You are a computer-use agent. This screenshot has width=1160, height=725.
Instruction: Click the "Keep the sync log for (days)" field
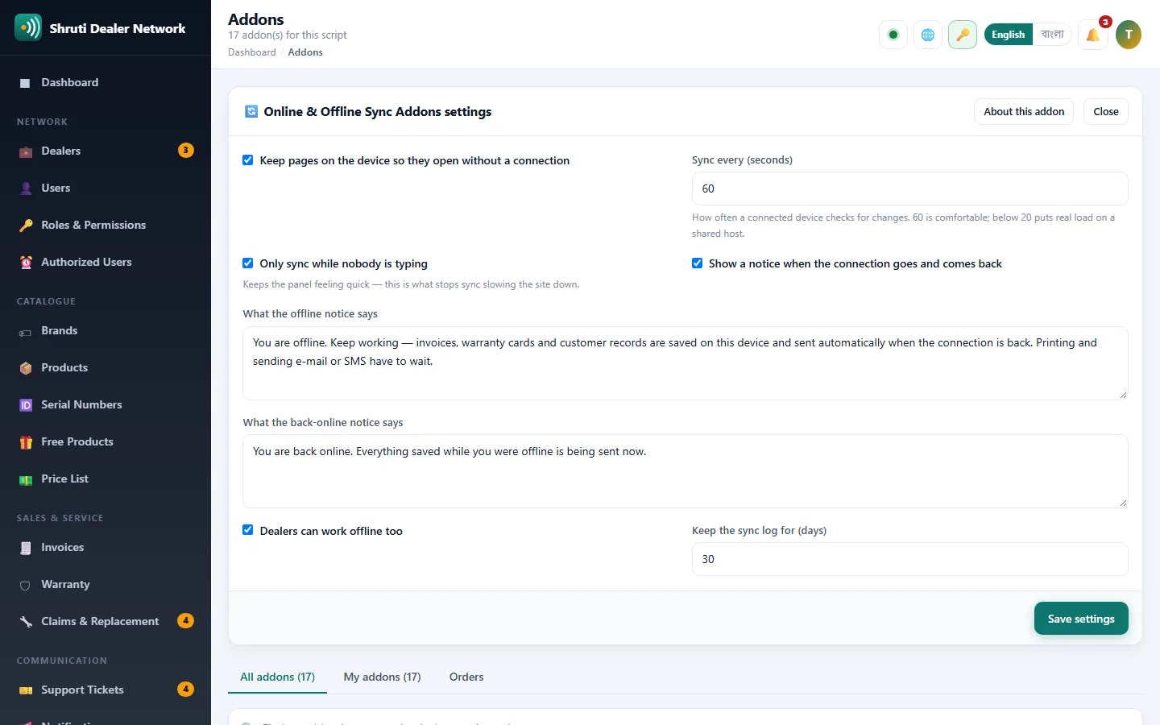click(x=910, y=559)
